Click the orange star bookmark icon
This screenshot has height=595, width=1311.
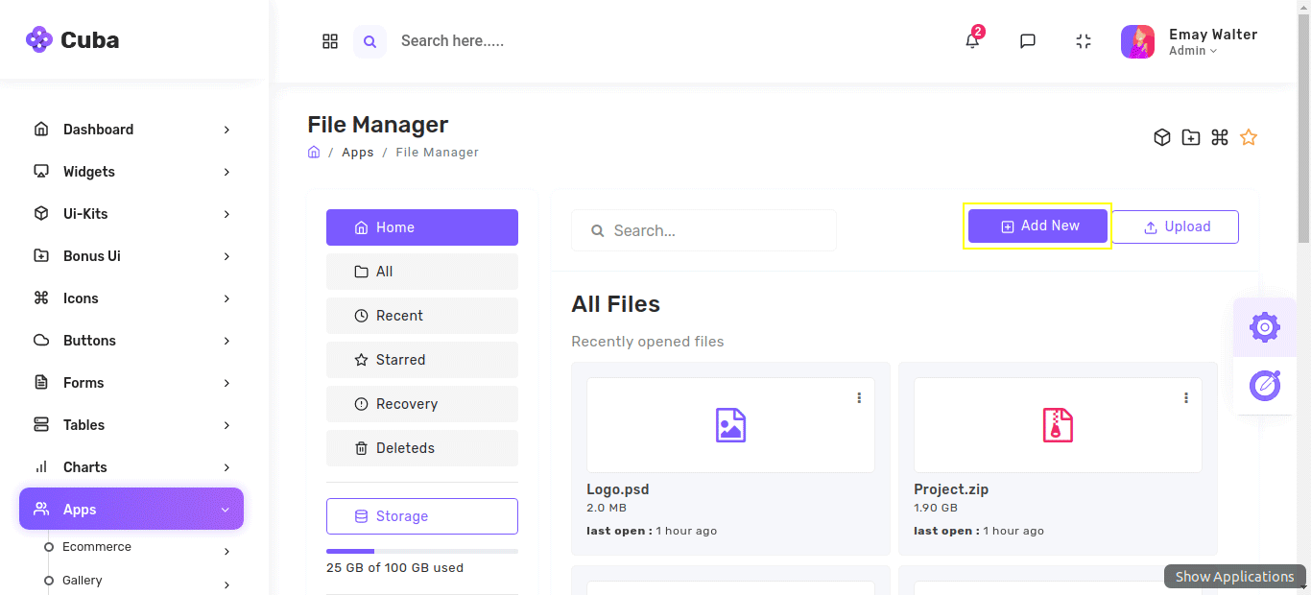pos(1248,137)
